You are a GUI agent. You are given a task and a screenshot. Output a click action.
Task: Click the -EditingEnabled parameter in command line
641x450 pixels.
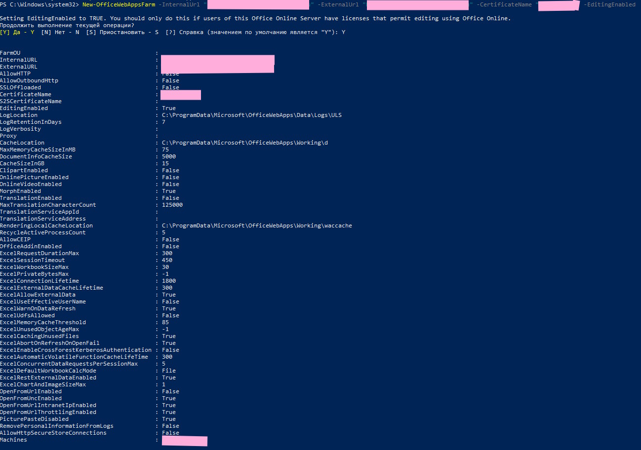[609, 4]
